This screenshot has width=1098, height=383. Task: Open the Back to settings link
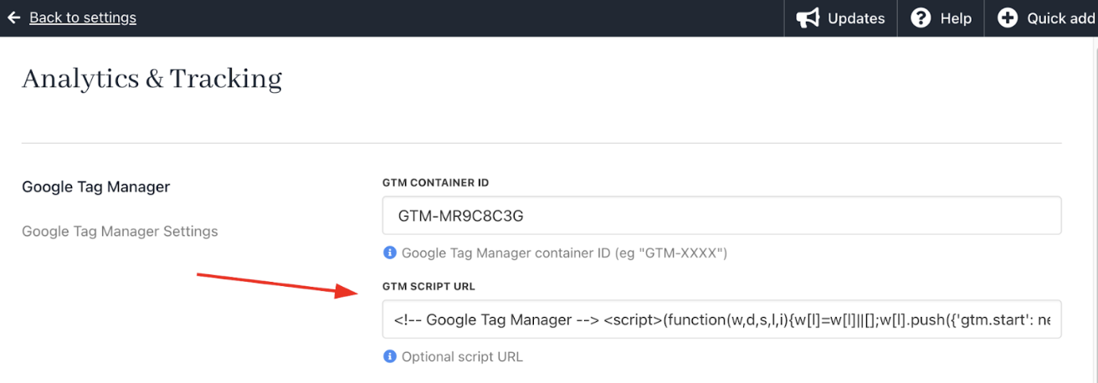(x=82, y=18)
